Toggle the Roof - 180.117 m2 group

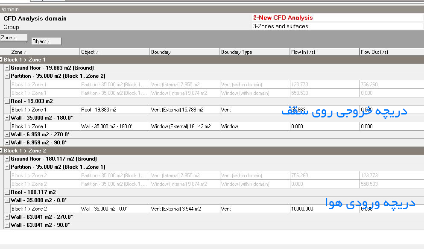click(x=7, y=192)
